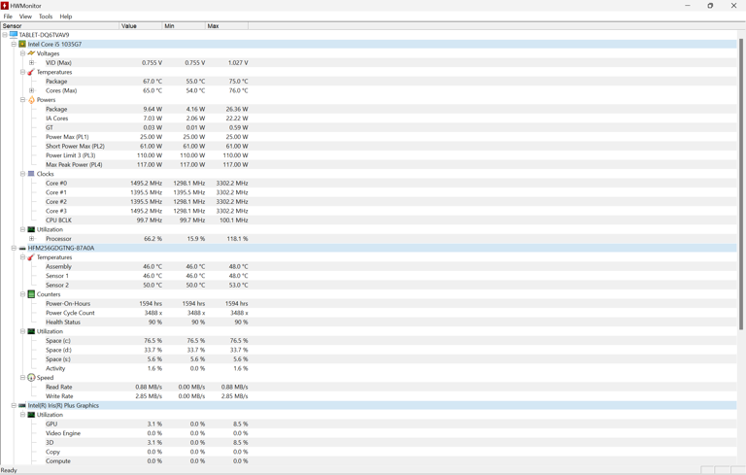Click the drive icon beside HFM256GDGTNG-87A0A
The width and height of the screenshot is (746, 475).
pyautogui.click(x=22, y=248)
